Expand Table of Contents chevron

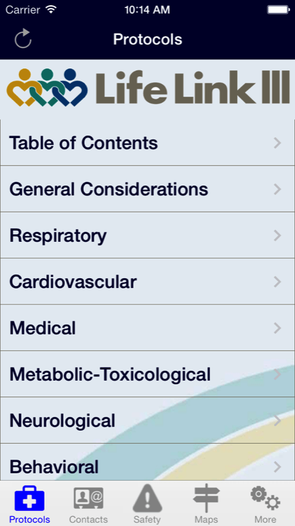click(x=277, y=143)
